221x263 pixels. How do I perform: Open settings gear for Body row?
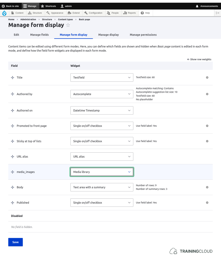pyautogui.click(x=207, y=187)
